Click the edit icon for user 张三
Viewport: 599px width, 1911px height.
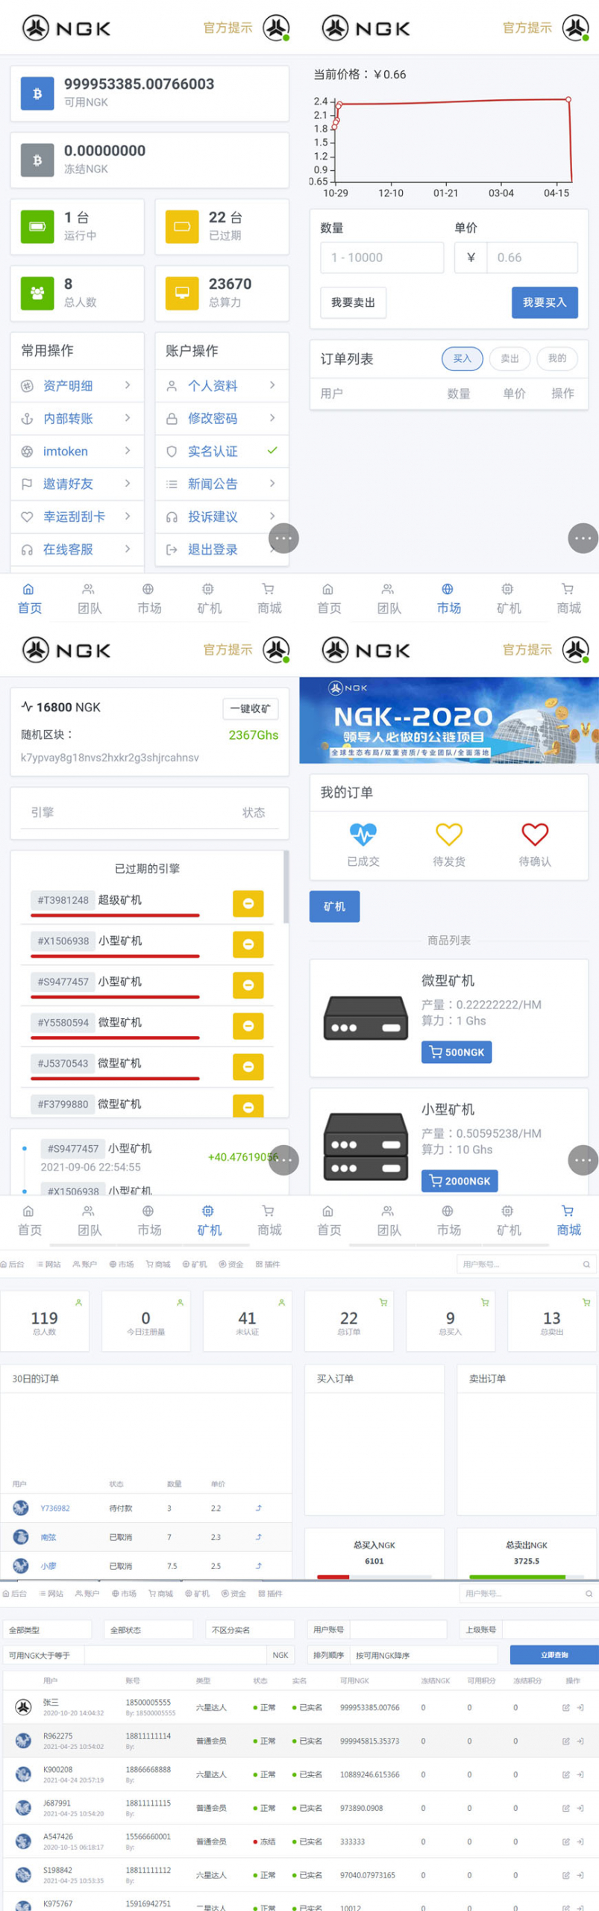pyautogui.click(x=565, y=1706)
